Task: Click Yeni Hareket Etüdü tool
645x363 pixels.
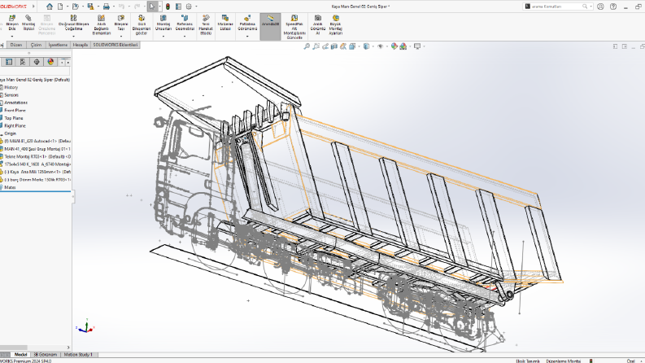Action: (206, 24)
